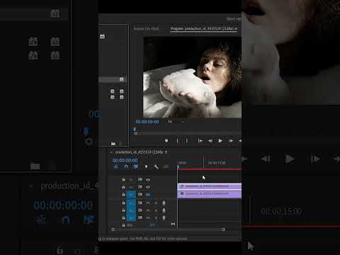Screen dimensions: 340x255
Task: Solo the third audio track
Action: tap(156, 217)
